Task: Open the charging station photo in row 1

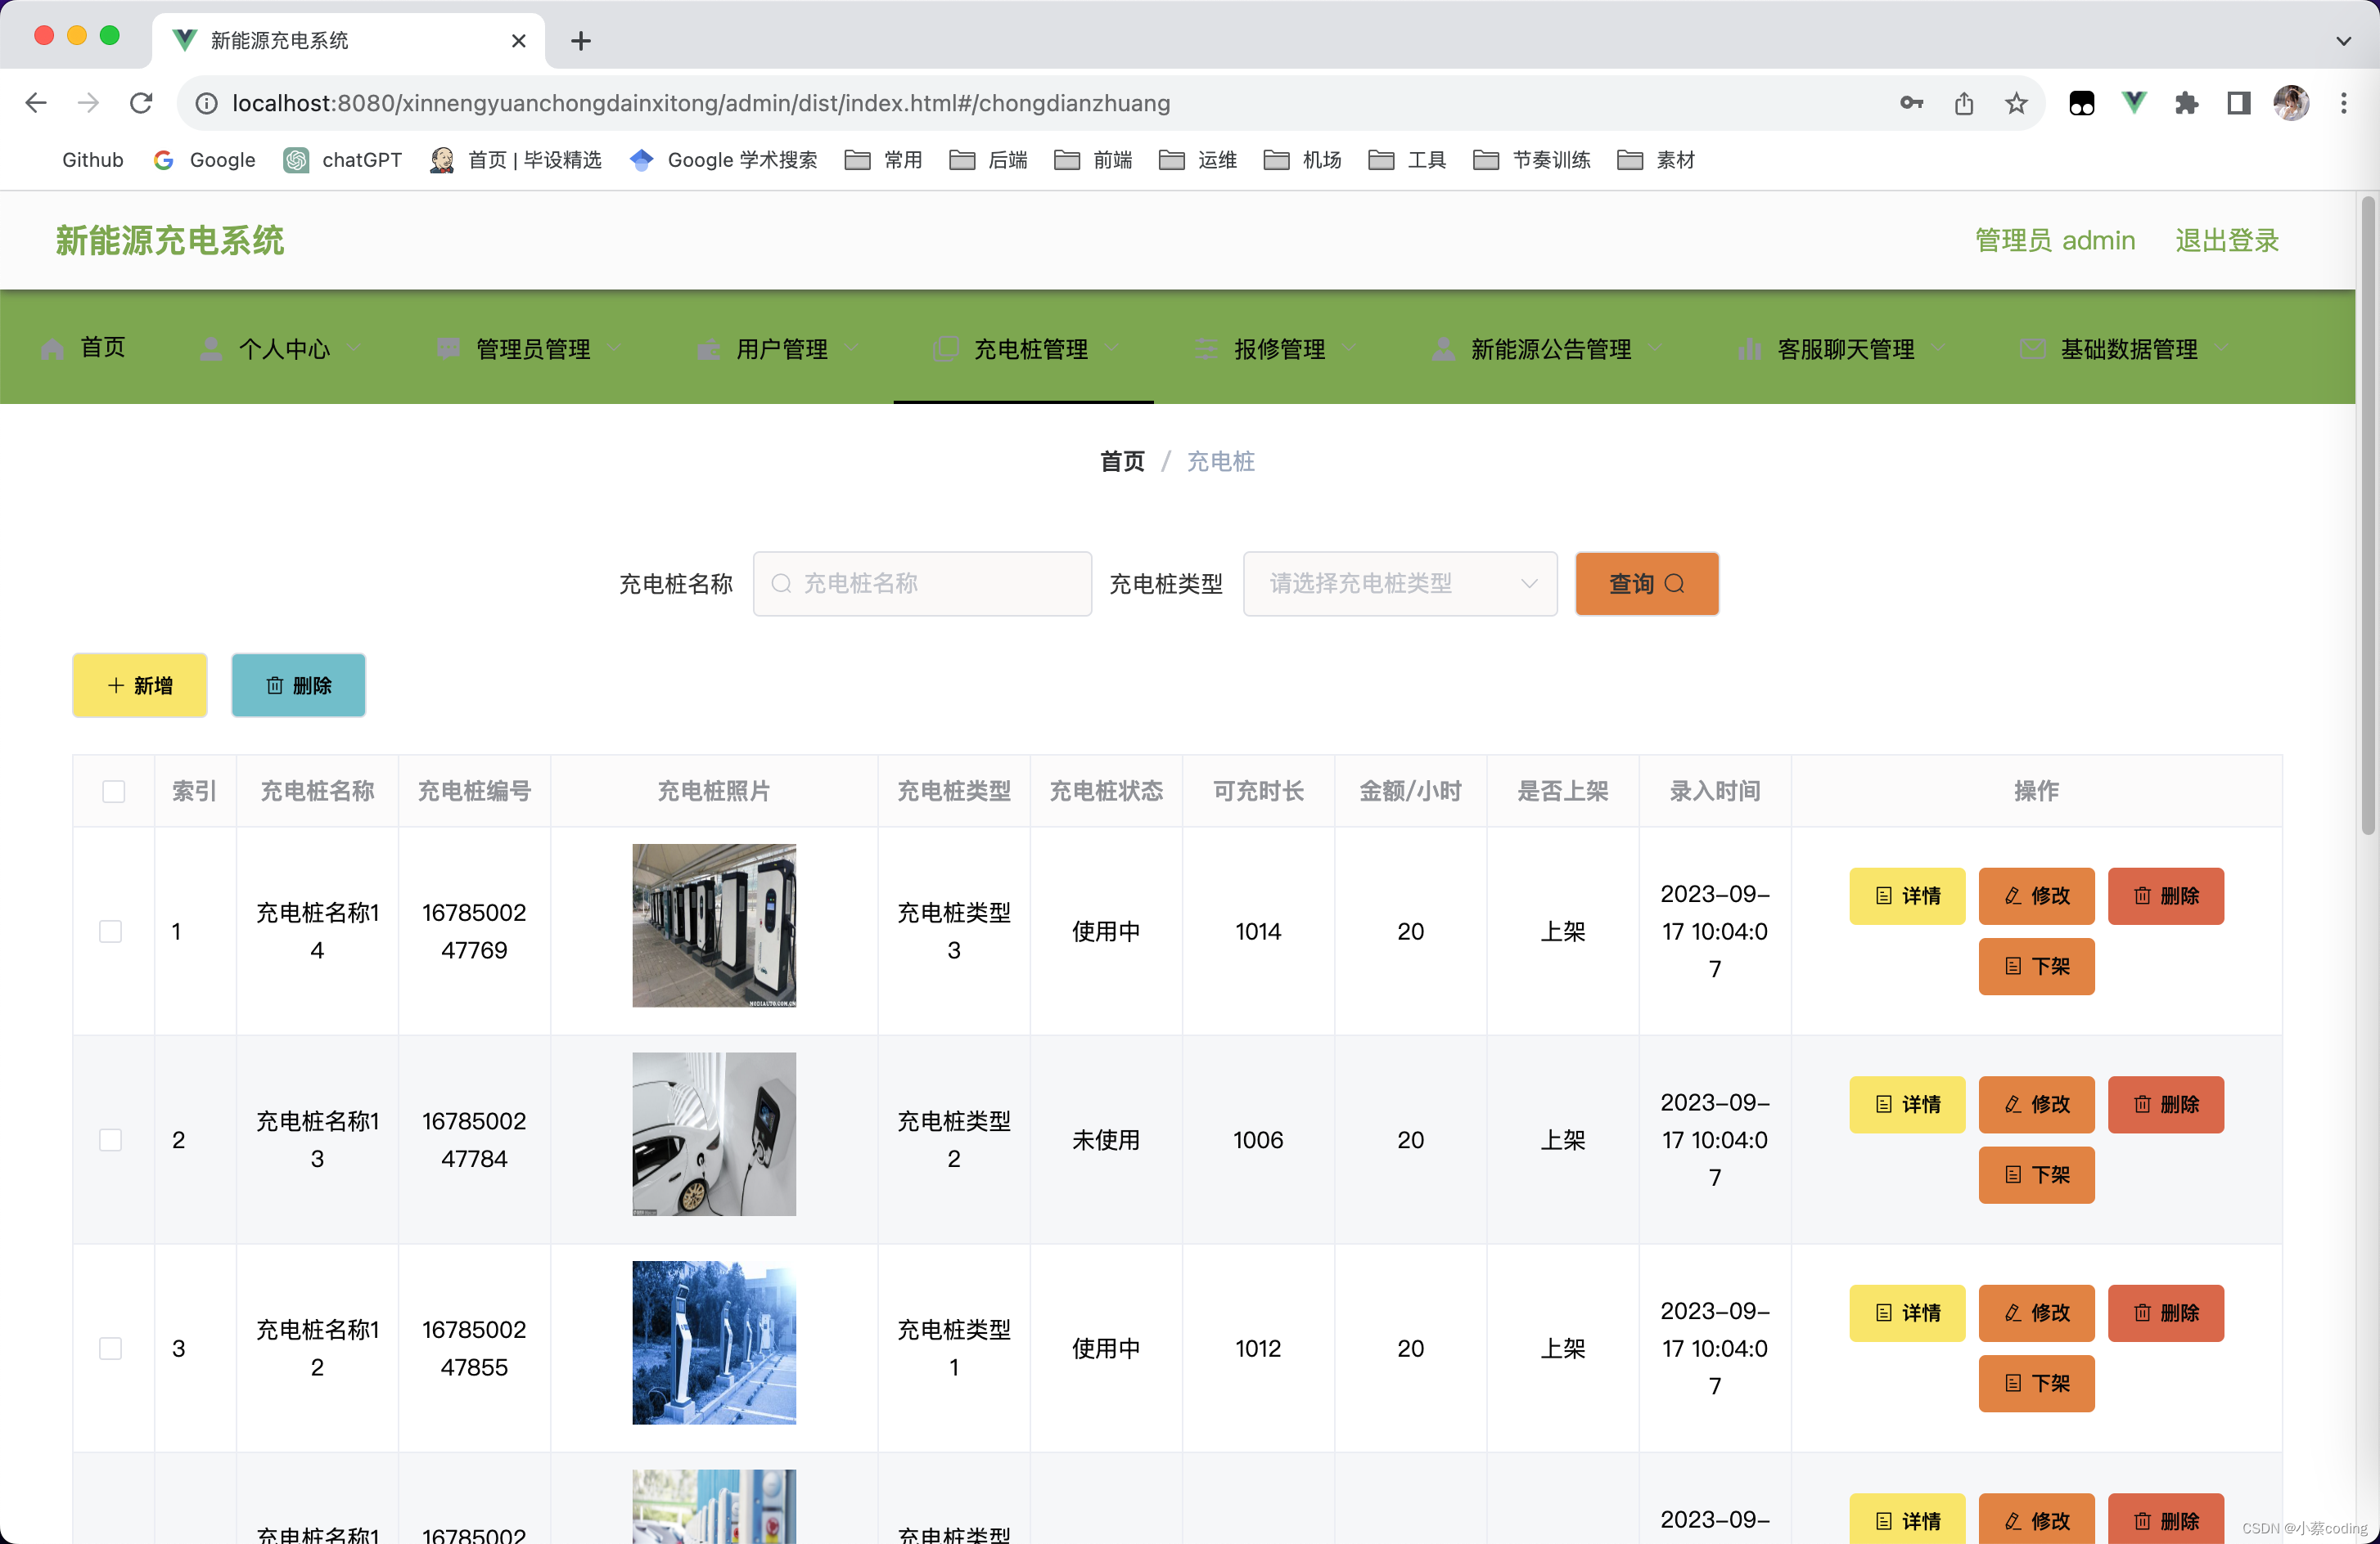Action: click(x=714, y=926)
